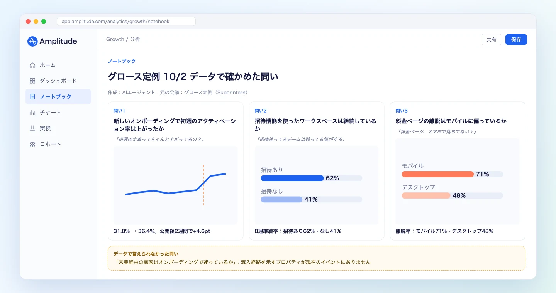Click the cohort people icon
This screenshot has height=293, width=556.
pos(32,144)
